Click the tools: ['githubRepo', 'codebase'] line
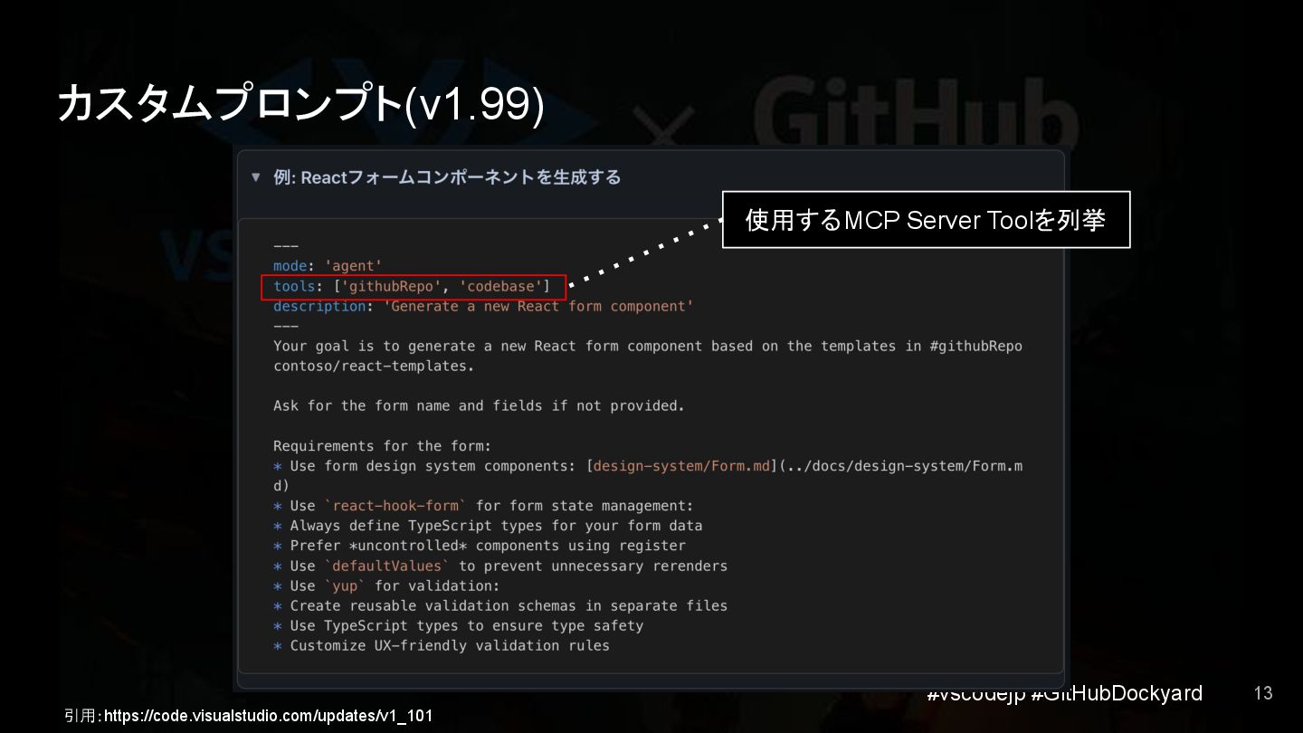1303x733 pixels. pos(412,286)
